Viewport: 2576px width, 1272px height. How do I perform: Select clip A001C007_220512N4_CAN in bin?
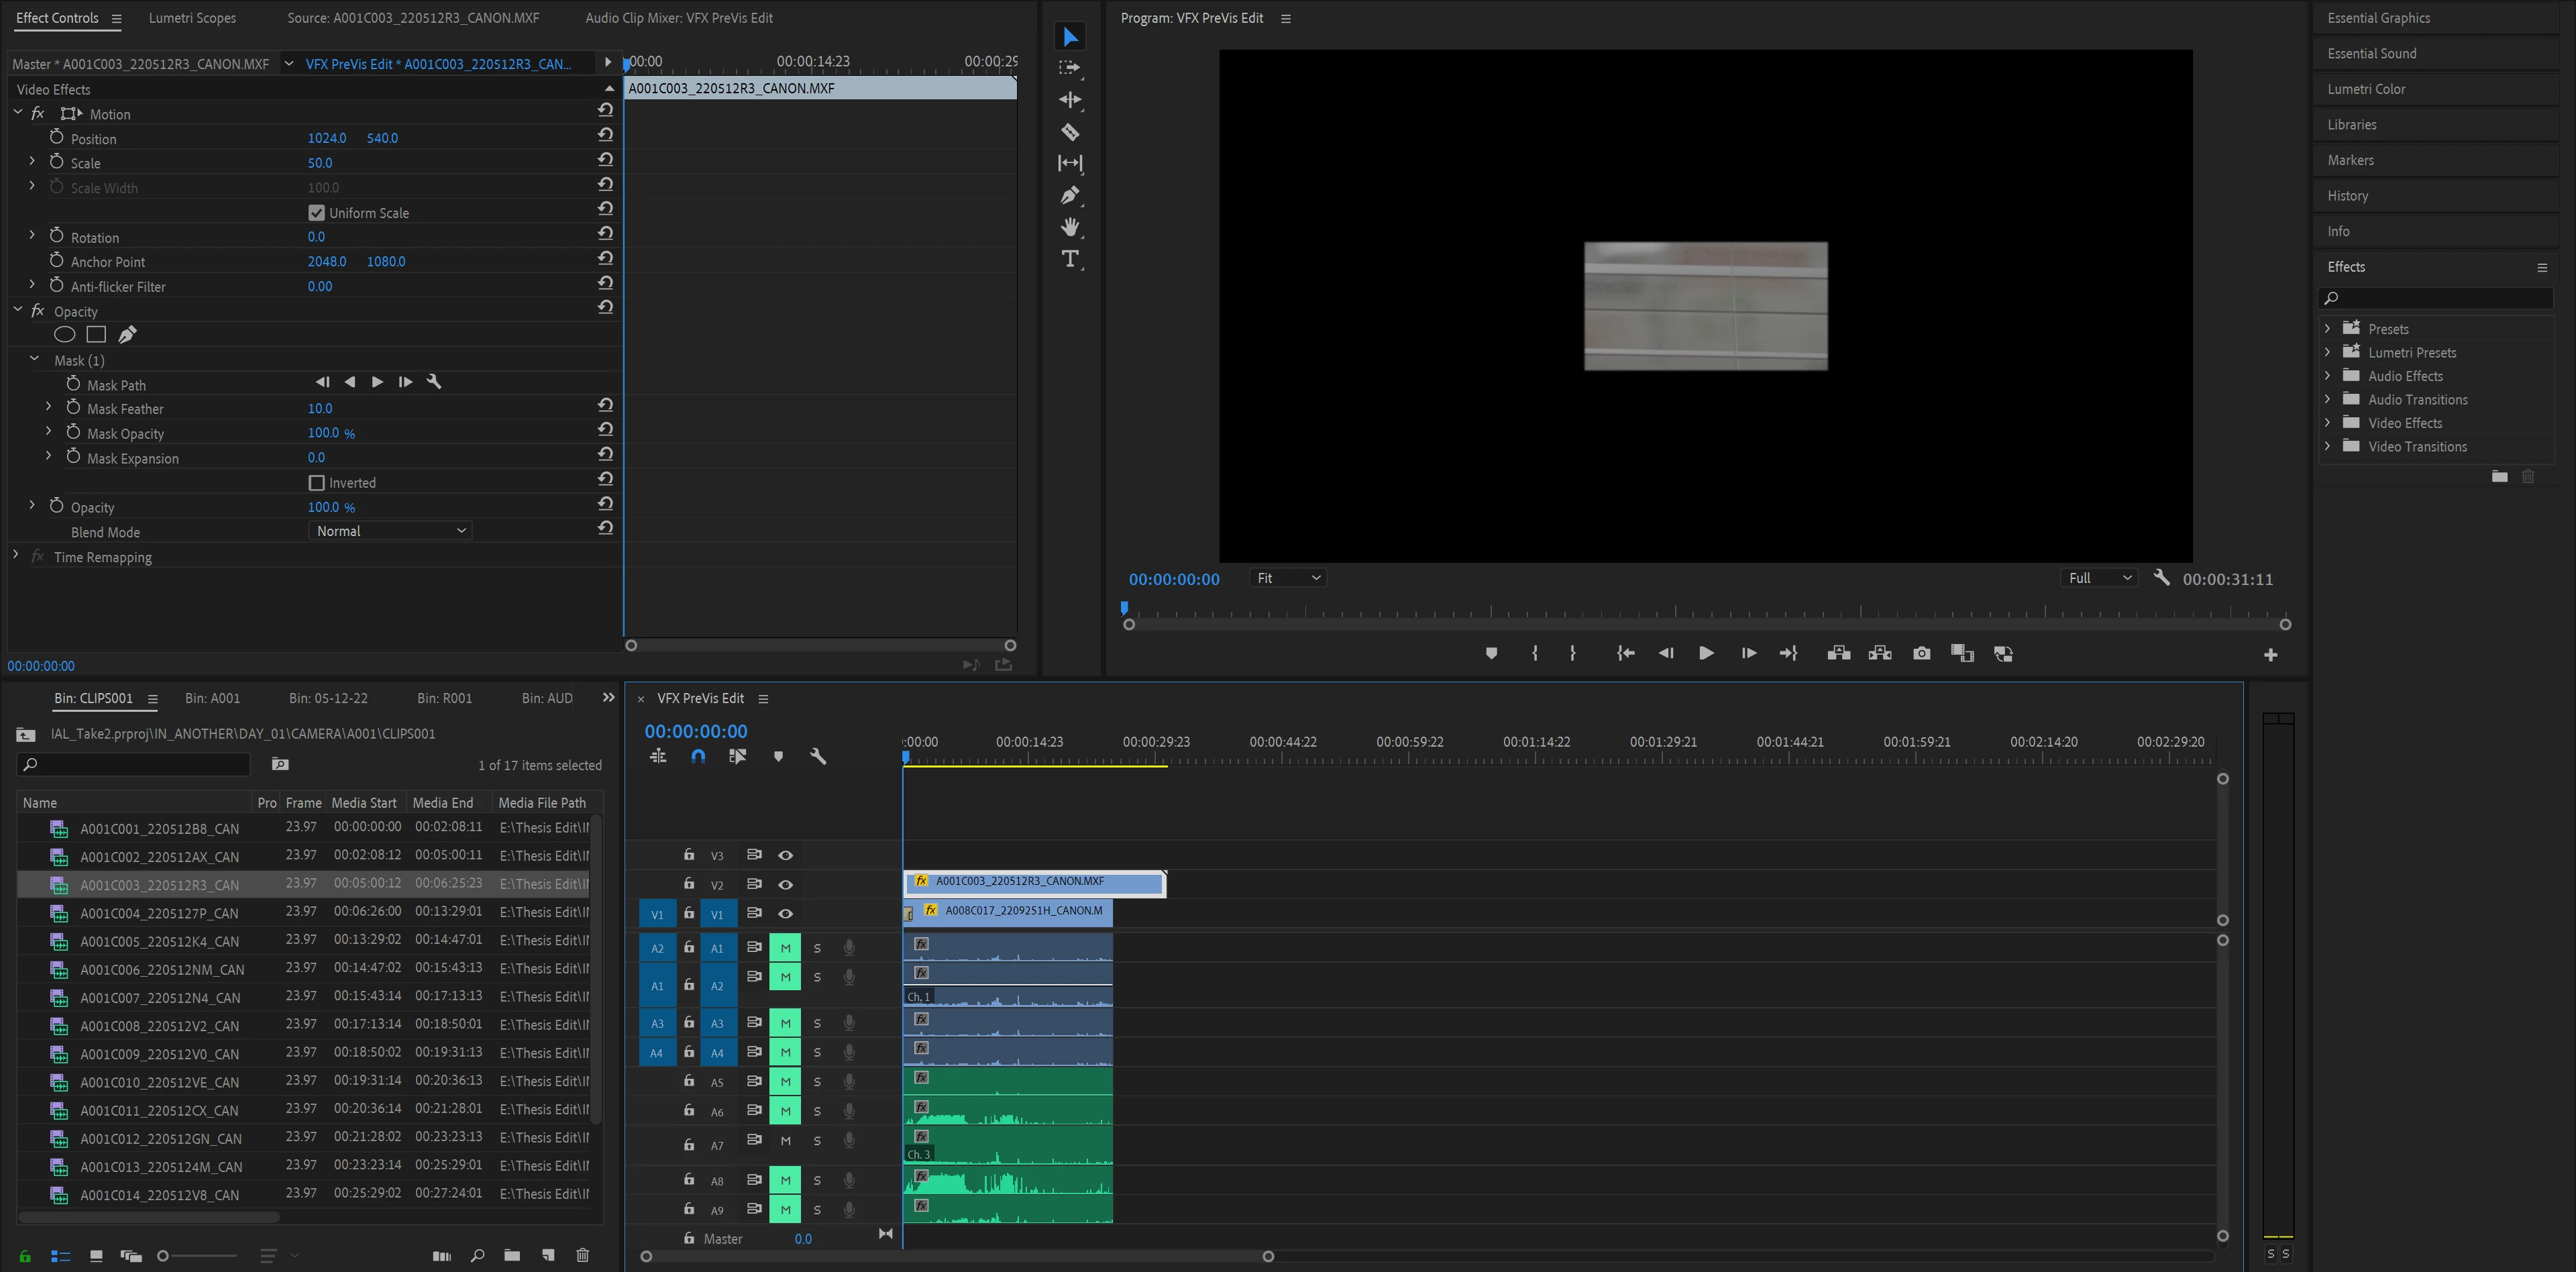tap(160, 998)
